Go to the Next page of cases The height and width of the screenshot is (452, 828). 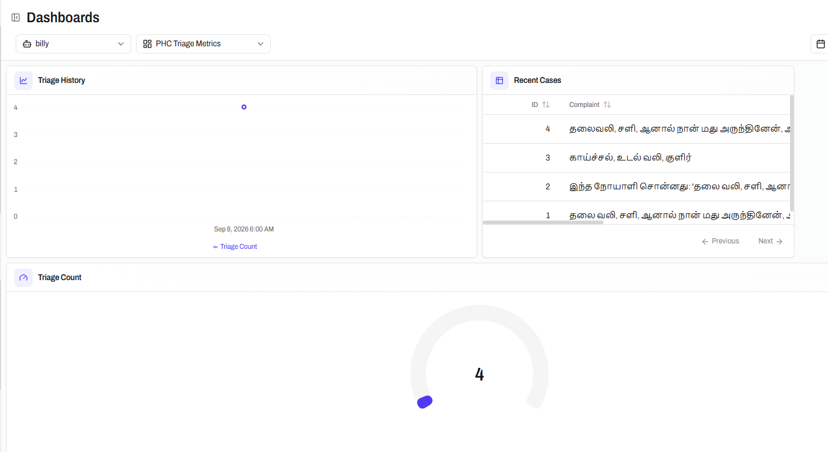click(771, 241)
